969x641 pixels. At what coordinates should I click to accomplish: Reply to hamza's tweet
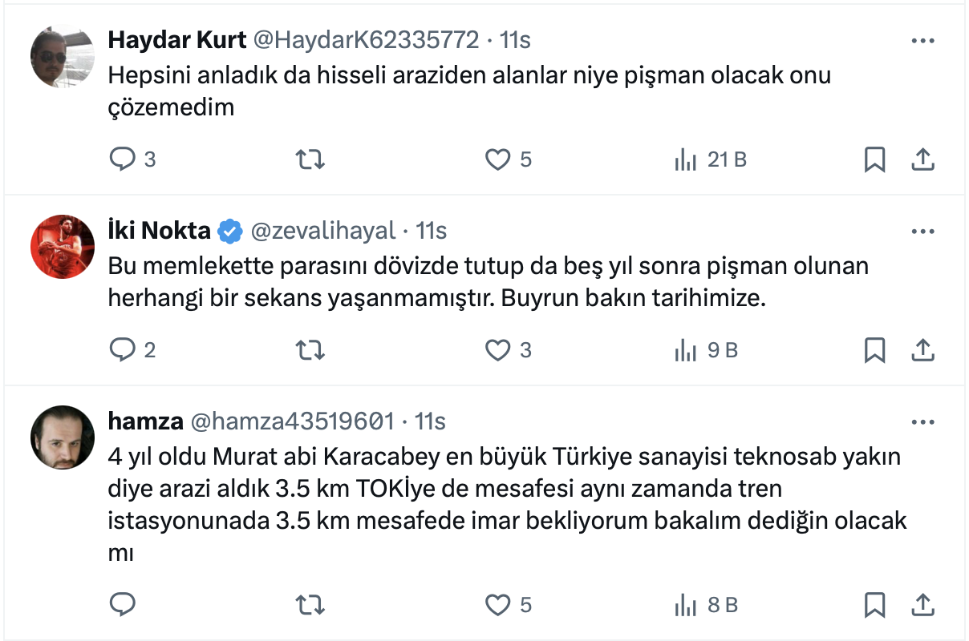(122, 605)
